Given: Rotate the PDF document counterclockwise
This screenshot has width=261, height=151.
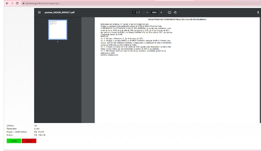Looking at the screenshot, I should pos(175,12).
